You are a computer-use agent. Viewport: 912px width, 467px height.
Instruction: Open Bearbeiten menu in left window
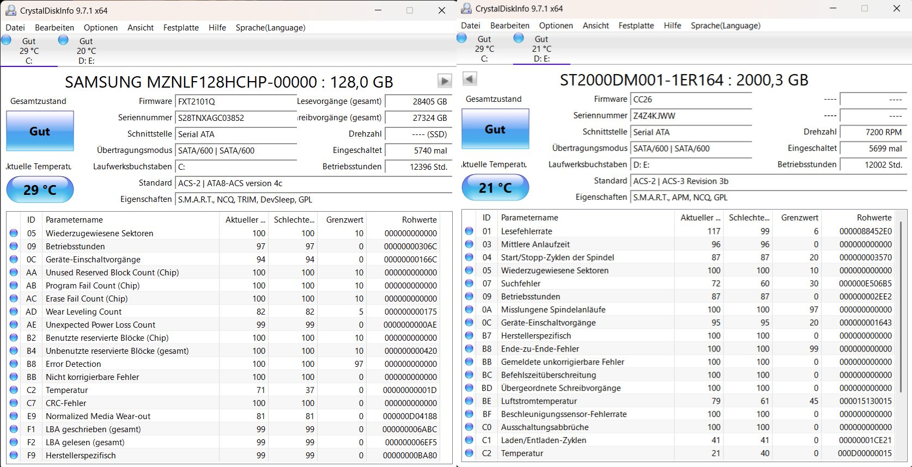(x=54, y=28)
